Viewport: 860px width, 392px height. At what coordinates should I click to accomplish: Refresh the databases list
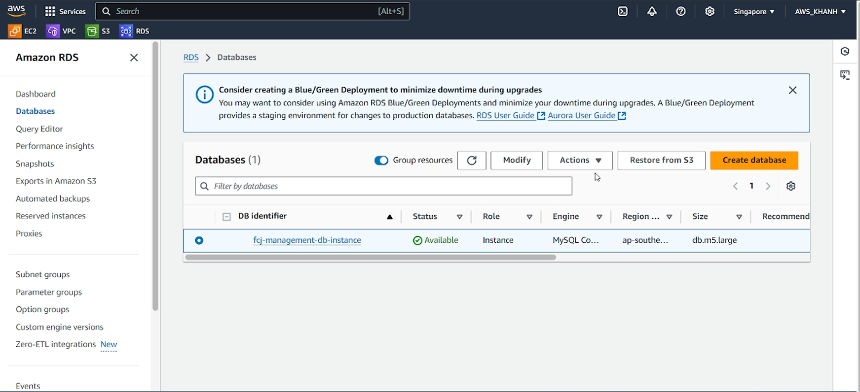point(472,160)
